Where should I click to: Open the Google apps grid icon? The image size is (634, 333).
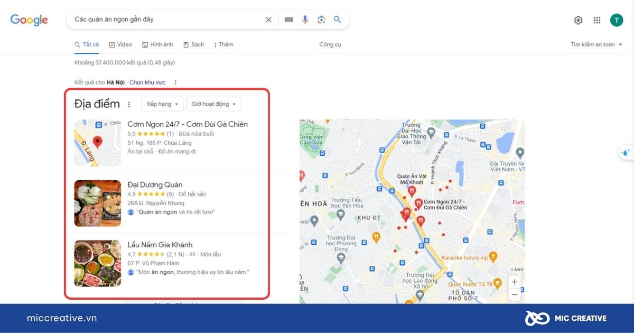597,20
